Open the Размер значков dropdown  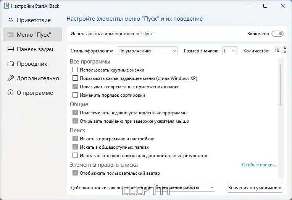click(230, 51)
